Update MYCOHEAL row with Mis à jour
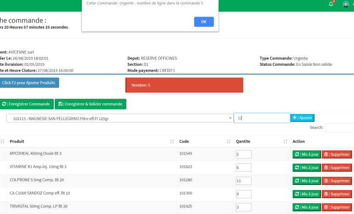 click(x=306, y=155)
